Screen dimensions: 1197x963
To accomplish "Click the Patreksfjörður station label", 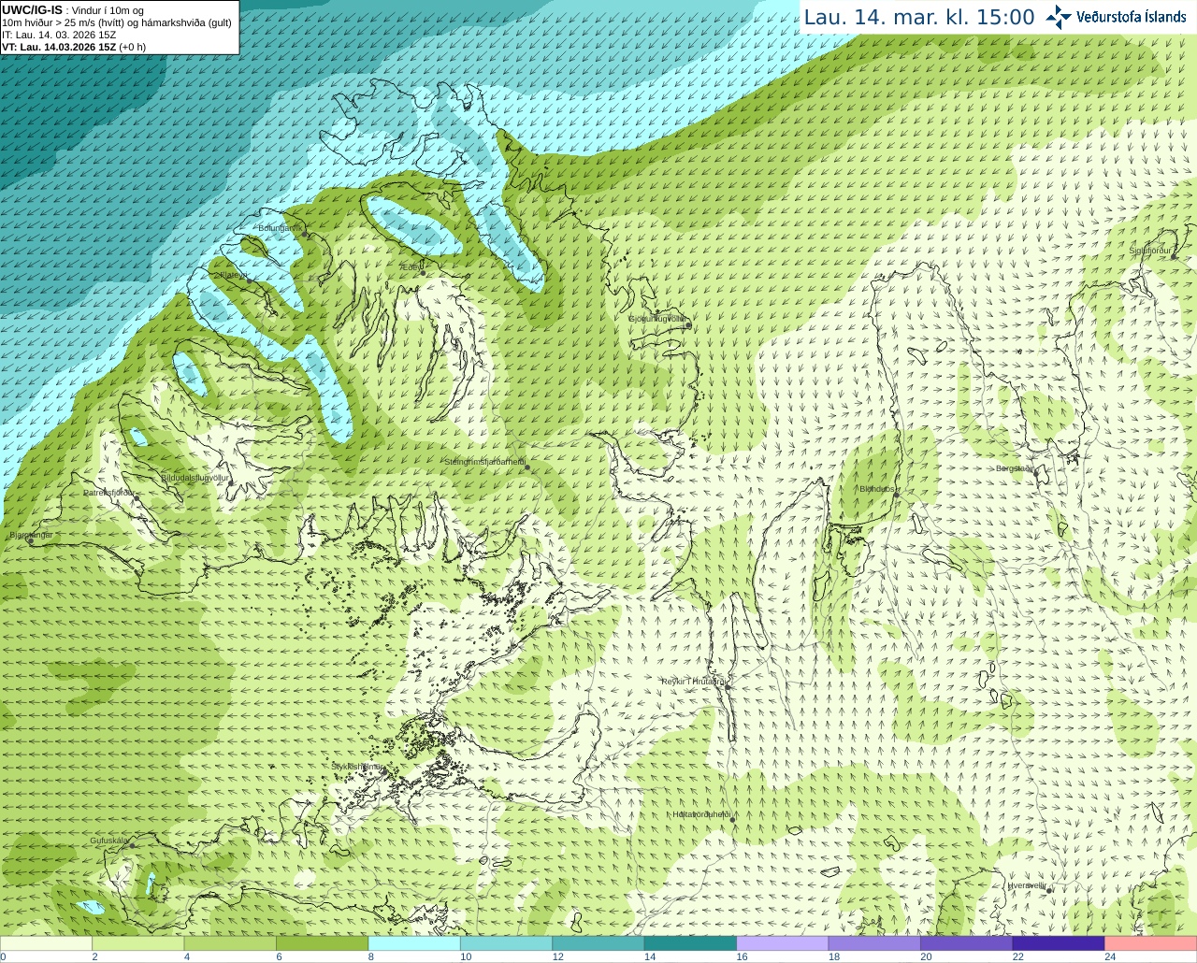I will 108,493.
